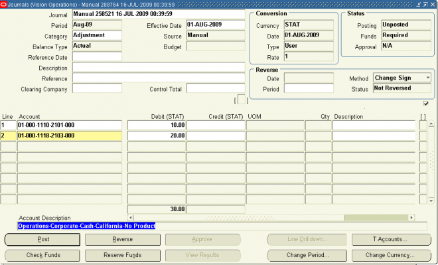Click the Post button
Viewport: 438px width, 265px height.
tap(42, 240)
